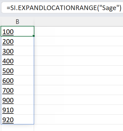The height and width of the screenshot is (131, 123).
Task: Select column B by its header
Action: [17, 22]
